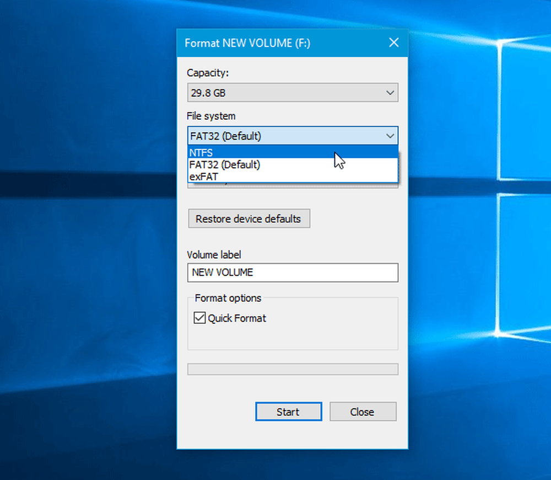Click the Volume label caption text
The image size is (551, 480).
click(214, 255)
